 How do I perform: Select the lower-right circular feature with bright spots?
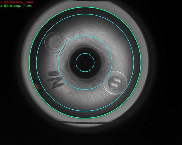pyautogui.click(x=115, y=83)
